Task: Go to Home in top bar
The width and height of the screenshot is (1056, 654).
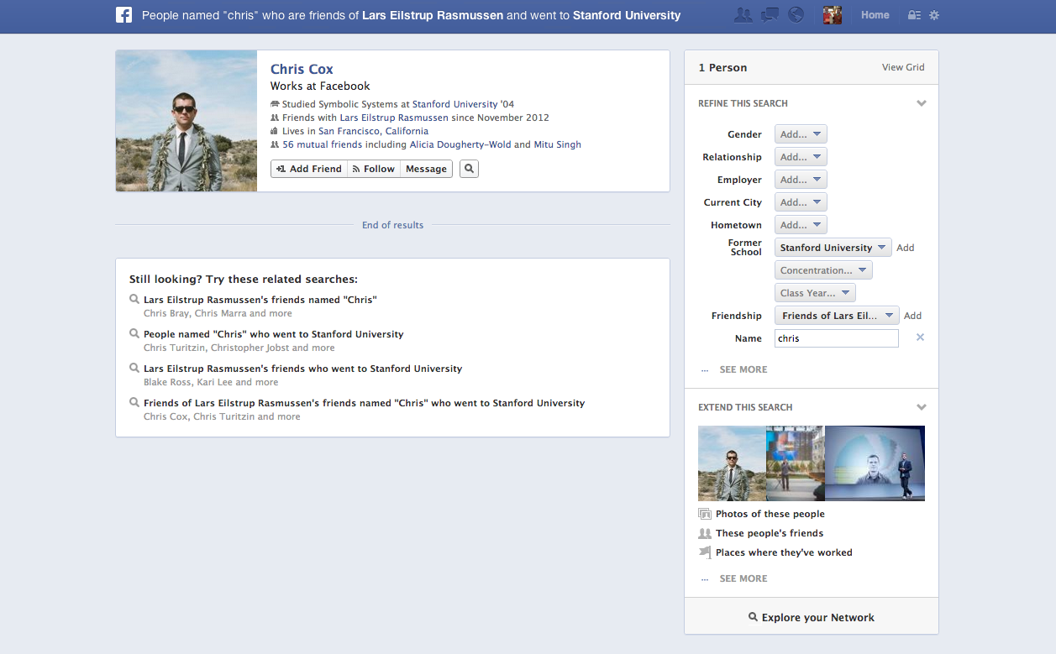Action: pyautogui.click(x=875, y=15)
